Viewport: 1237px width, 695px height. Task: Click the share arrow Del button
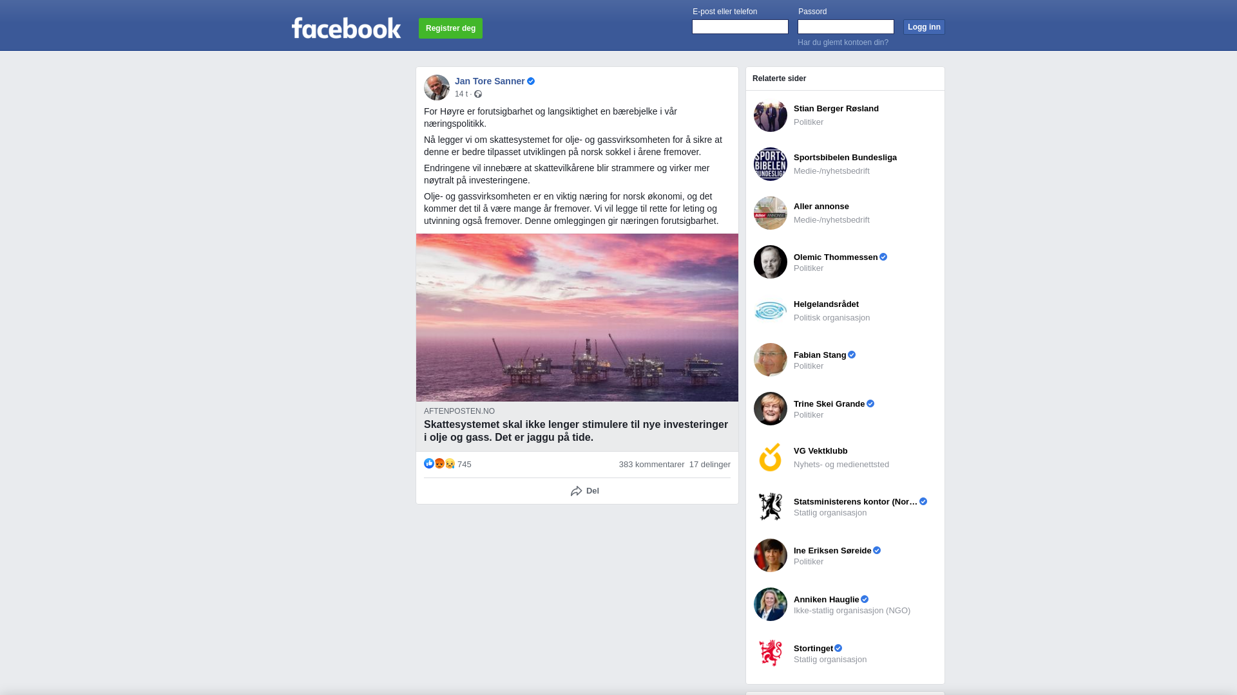point(584,491)
